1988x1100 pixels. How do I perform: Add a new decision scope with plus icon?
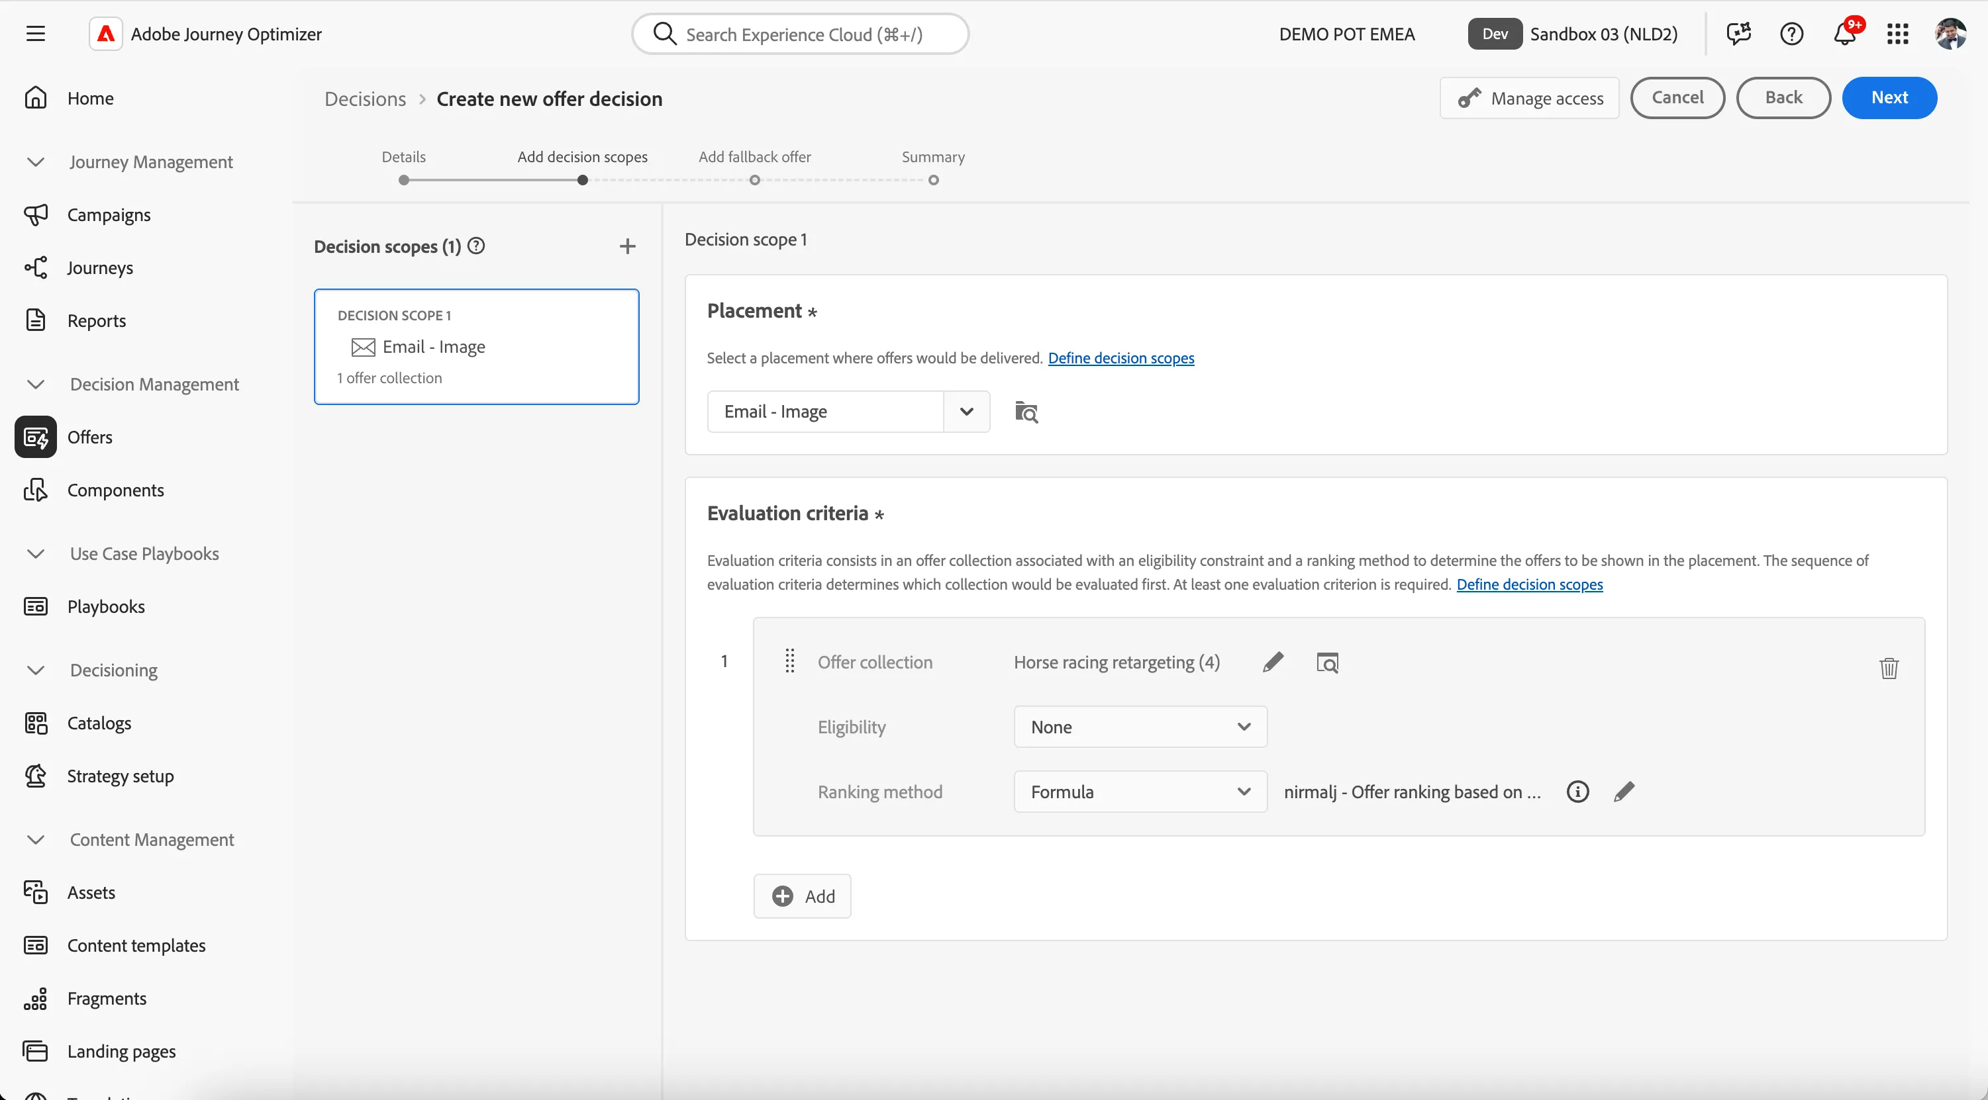point(627,246)
